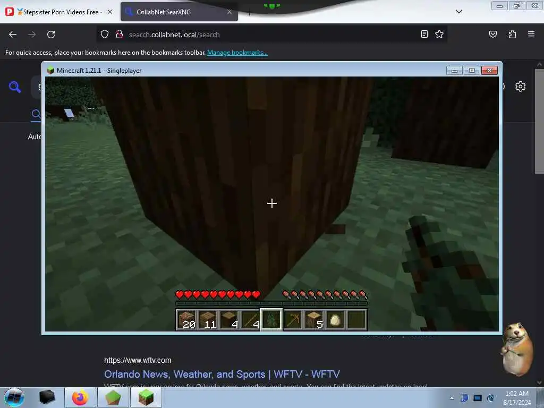Switch to Minecraft grass block taskbar icon
This screenshot has height=408, width=544.
[146, 397]
